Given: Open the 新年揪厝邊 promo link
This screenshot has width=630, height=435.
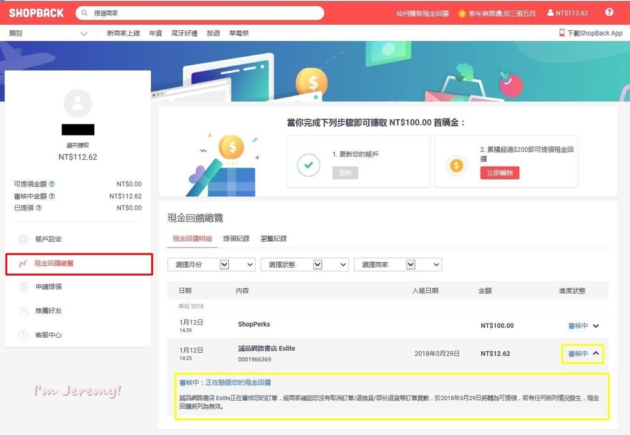Looking at the screenshot, I should tap(502, 14).
